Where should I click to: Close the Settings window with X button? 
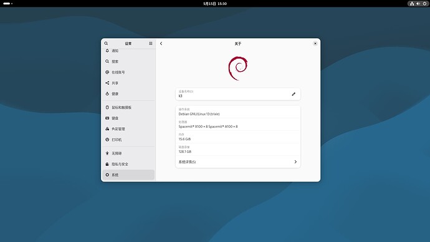point(315,44)
